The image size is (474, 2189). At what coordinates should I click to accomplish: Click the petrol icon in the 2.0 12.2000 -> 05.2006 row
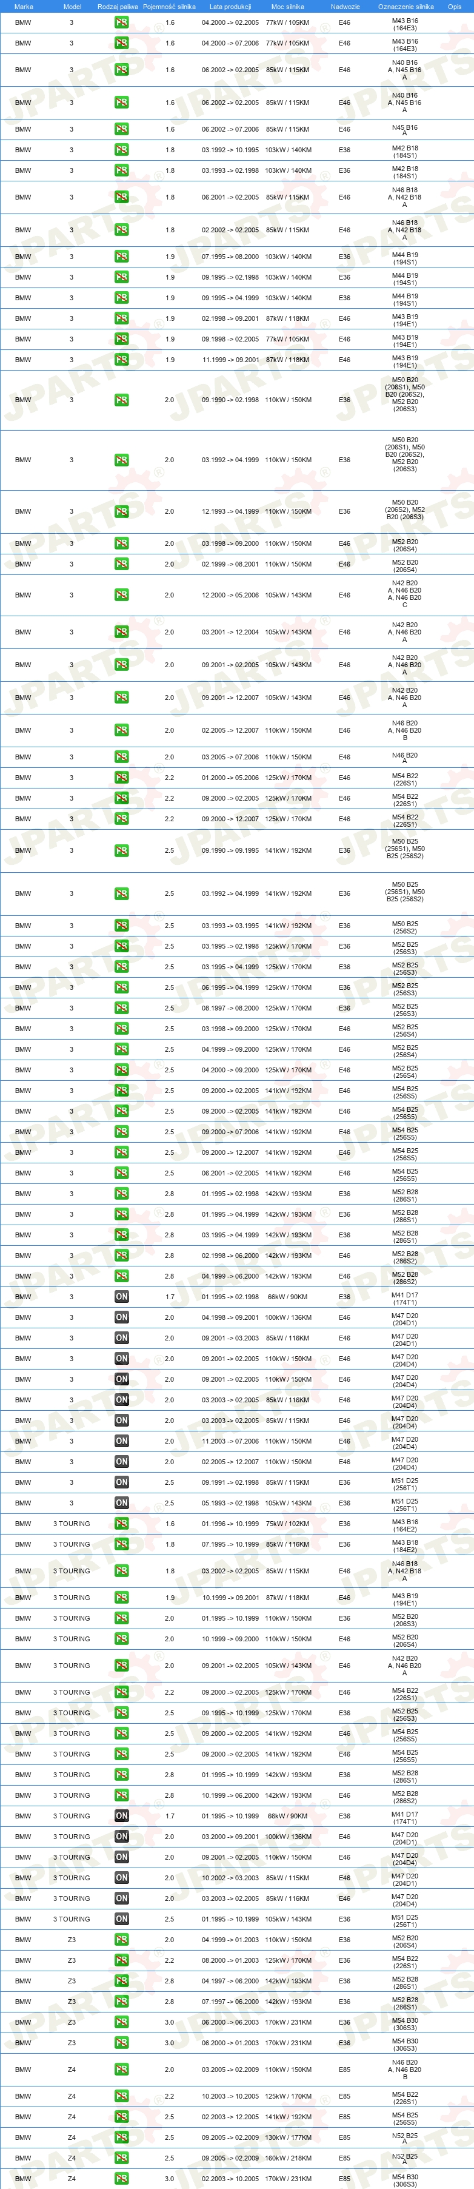(x=121, y=595)
